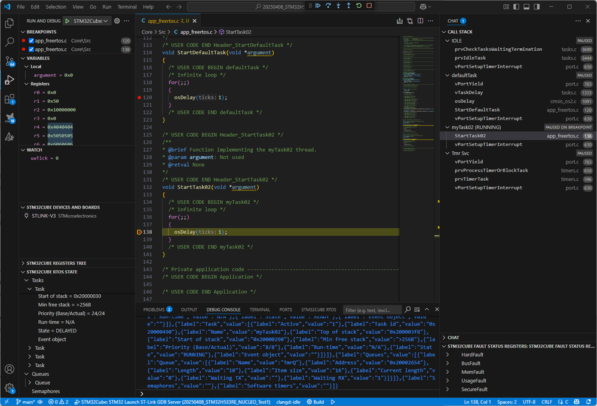Open the Explorer view in activity bar
597x406 pixels.
tap(9, 23)
